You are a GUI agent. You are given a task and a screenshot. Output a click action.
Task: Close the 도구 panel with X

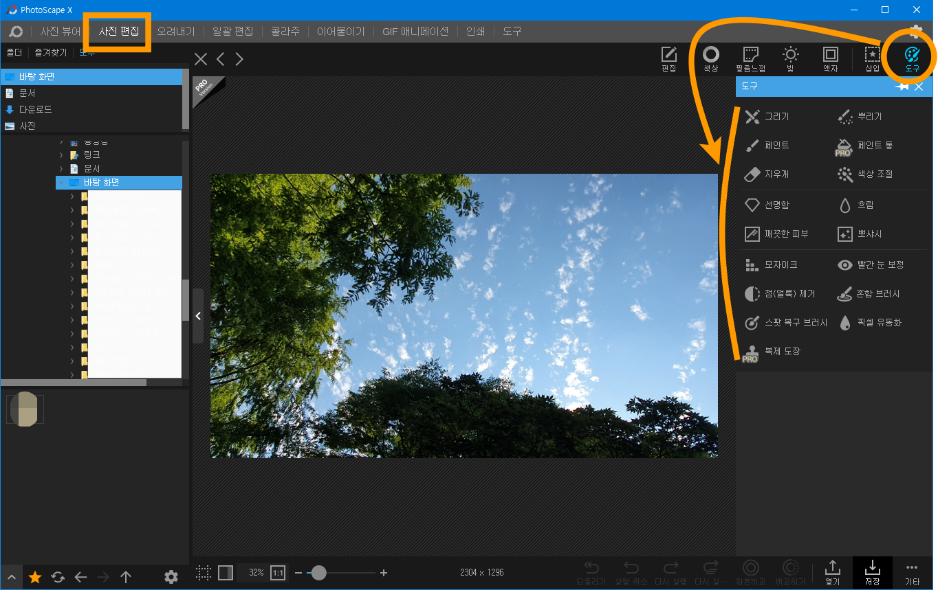tap(919, 87)
